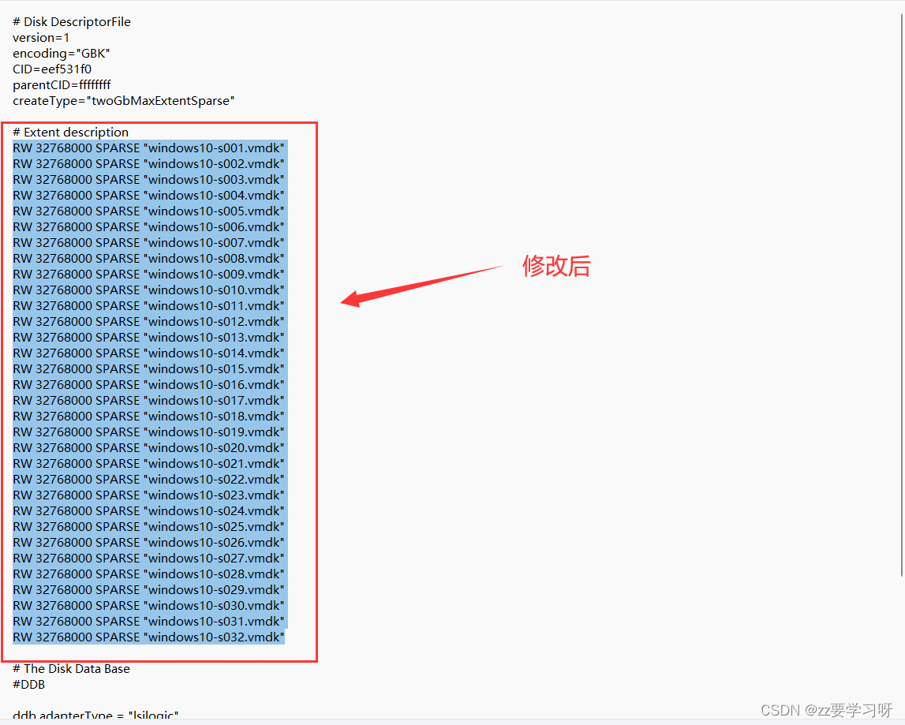Click the windows10-s009.vmdk line

point(149,275)
